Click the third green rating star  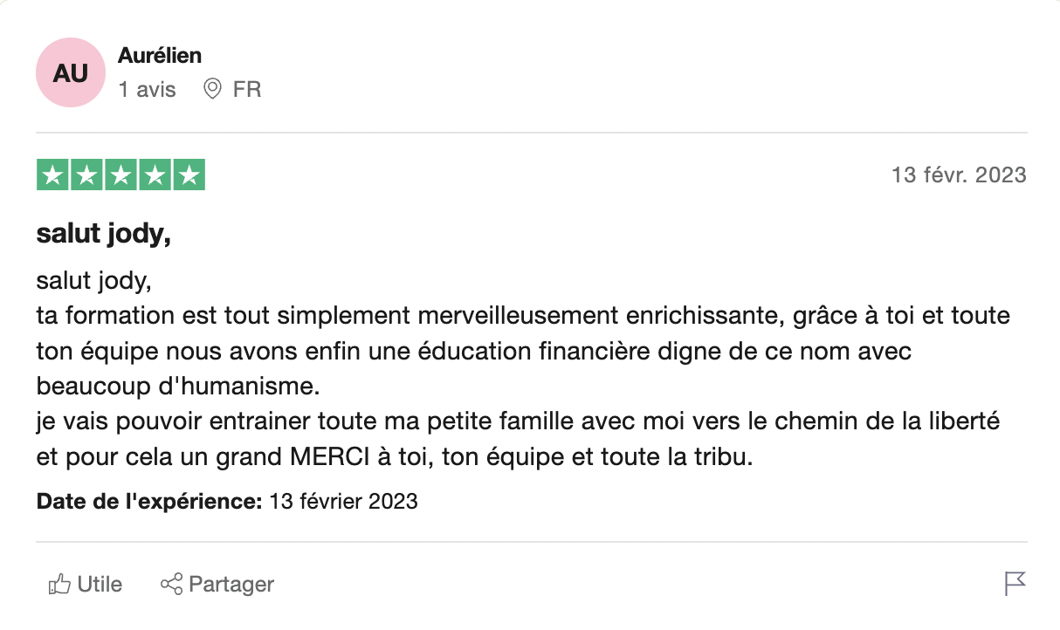click(x=120, y=175)
